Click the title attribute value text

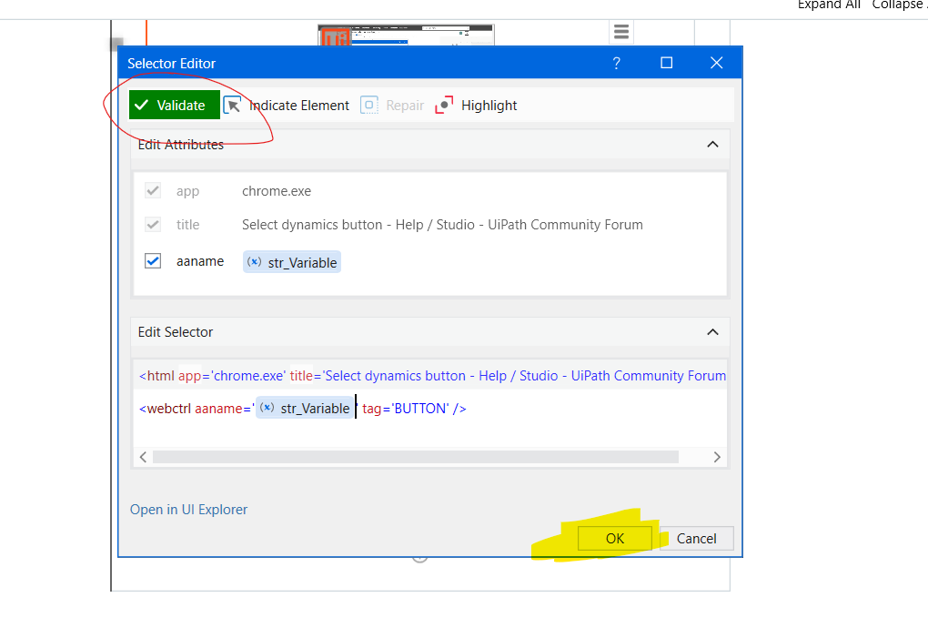442,225
